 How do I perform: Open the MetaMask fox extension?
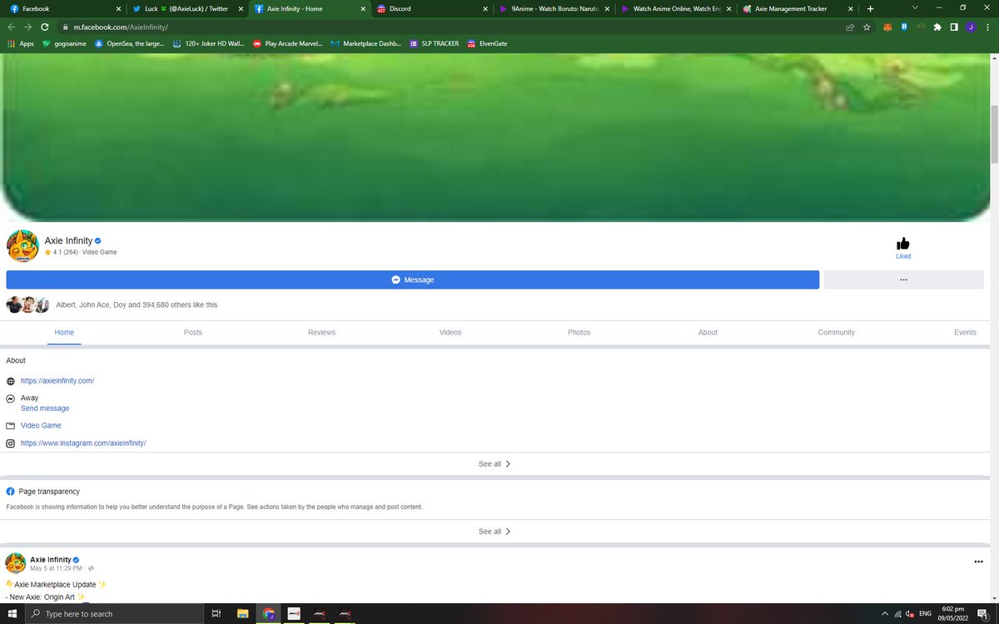[887, 27]
